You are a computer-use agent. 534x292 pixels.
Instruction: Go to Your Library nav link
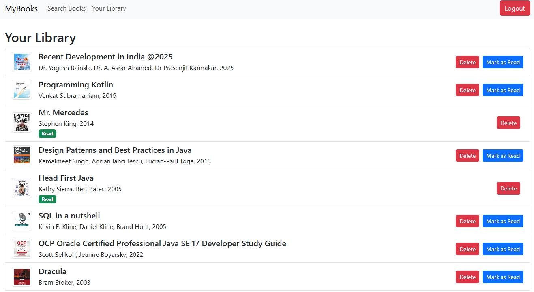click(x=109, y=8)
